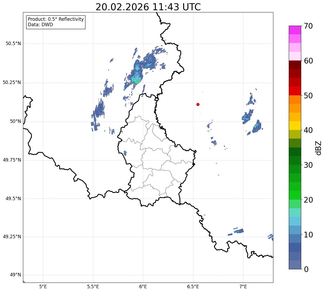Click the red station marker dot

coord(198,104)
